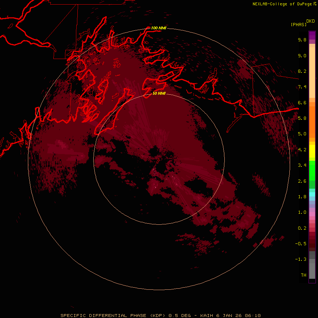Click the 2.6 value on color scale
Screen dimensions: 318x318
[x=302, y=181]
